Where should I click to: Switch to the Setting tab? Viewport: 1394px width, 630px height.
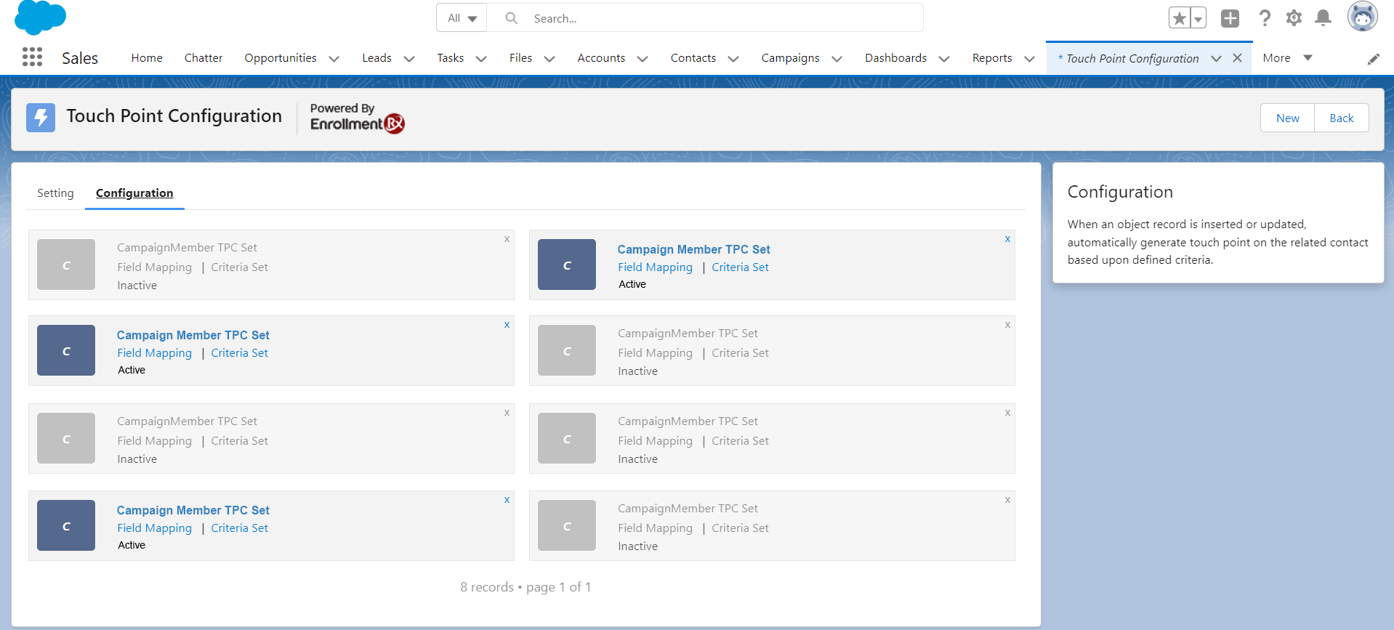(55, 193)
